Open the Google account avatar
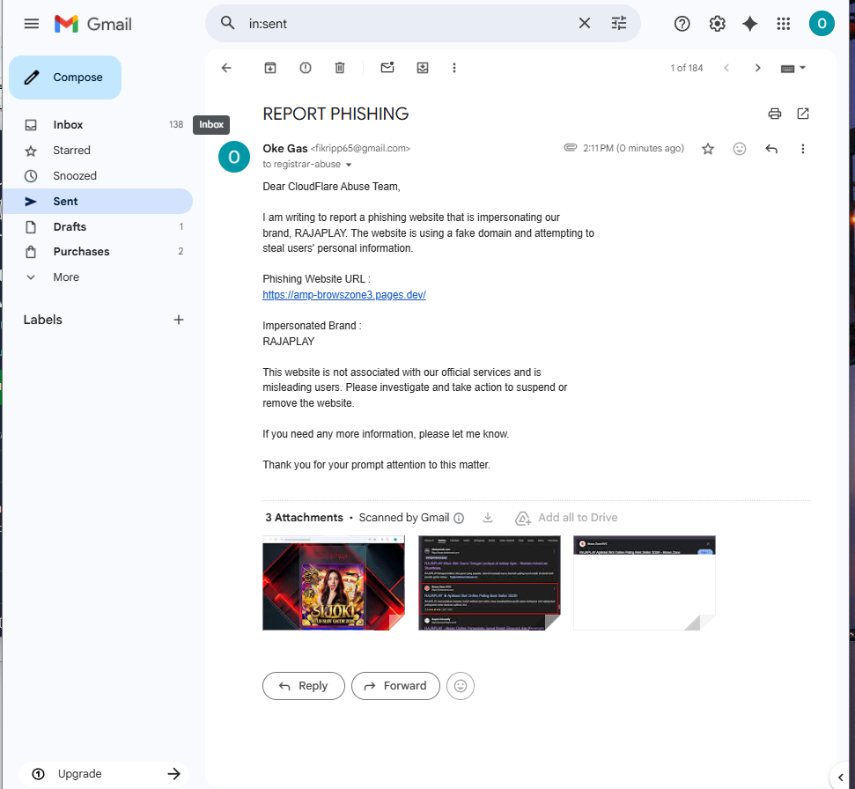This screenshot has height=789, width=855. click(822, 24)
